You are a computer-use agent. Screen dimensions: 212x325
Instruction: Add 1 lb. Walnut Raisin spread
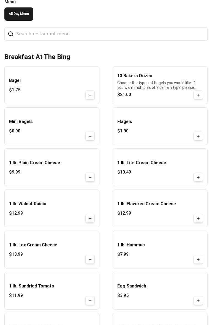click(90, 219)
